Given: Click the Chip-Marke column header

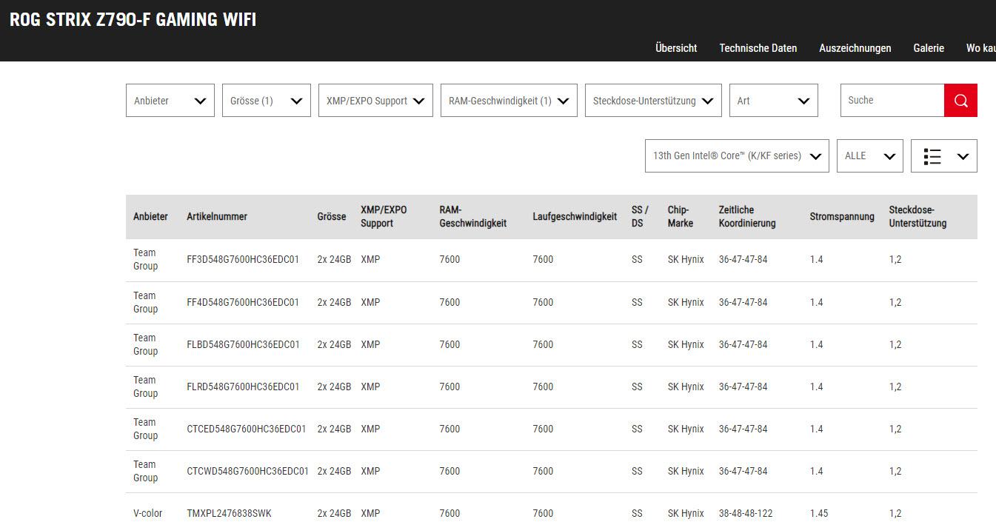Looking at the screenshot, I should coord(681,216).
